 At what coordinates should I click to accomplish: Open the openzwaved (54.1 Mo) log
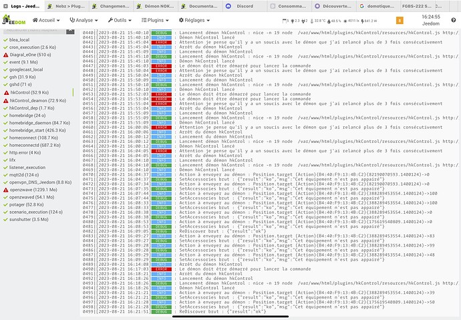pos(29,197)
